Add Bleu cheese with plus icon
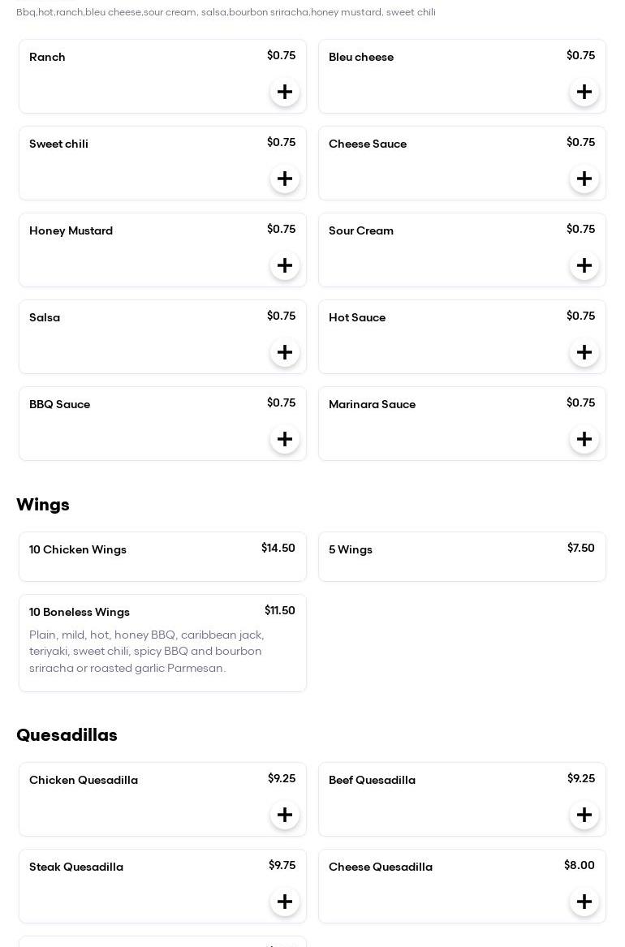 pos(584,92)
